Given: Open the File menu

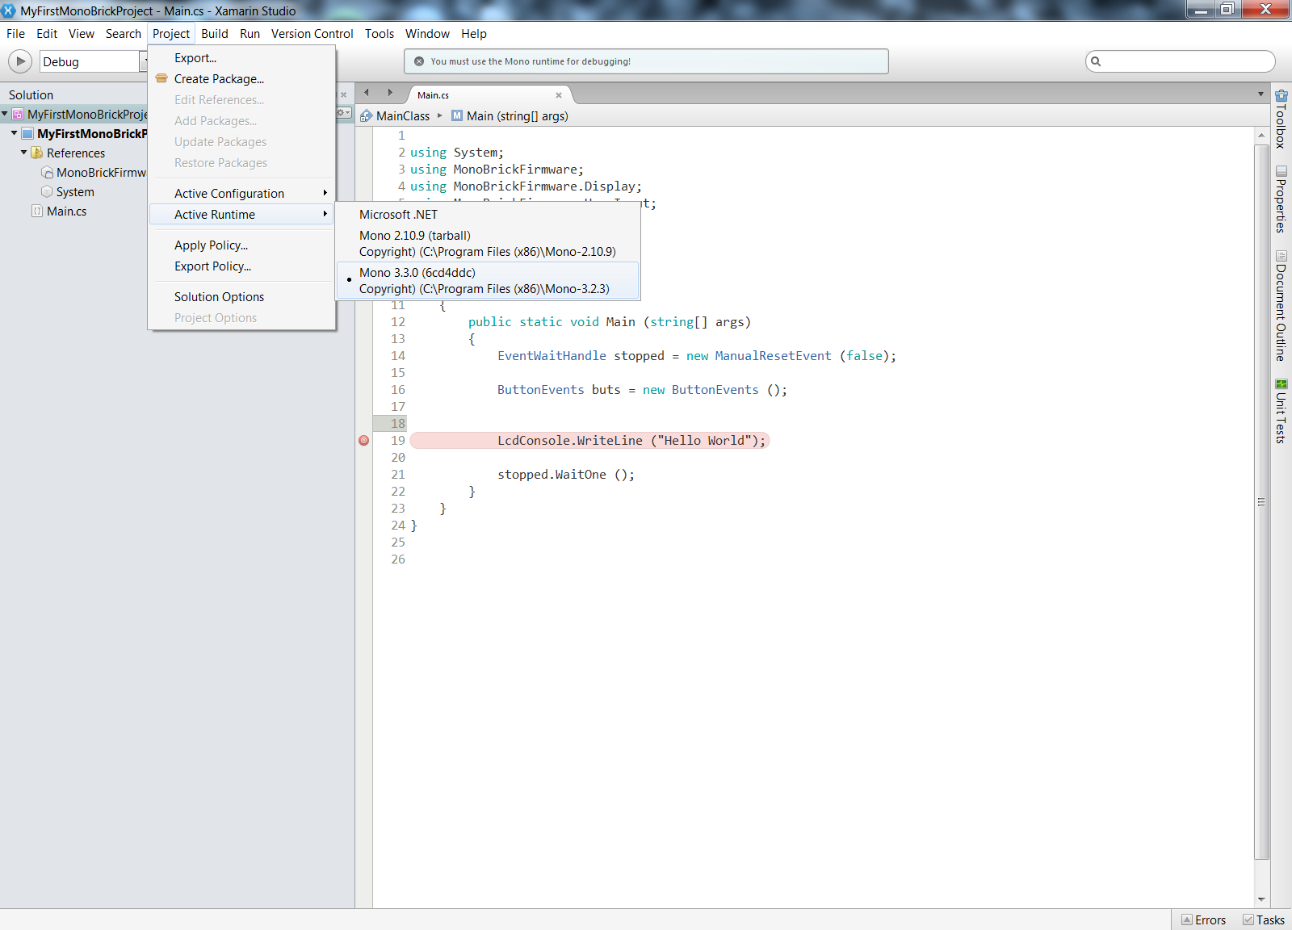Looking at the screenshot, I should click(15, 34).
